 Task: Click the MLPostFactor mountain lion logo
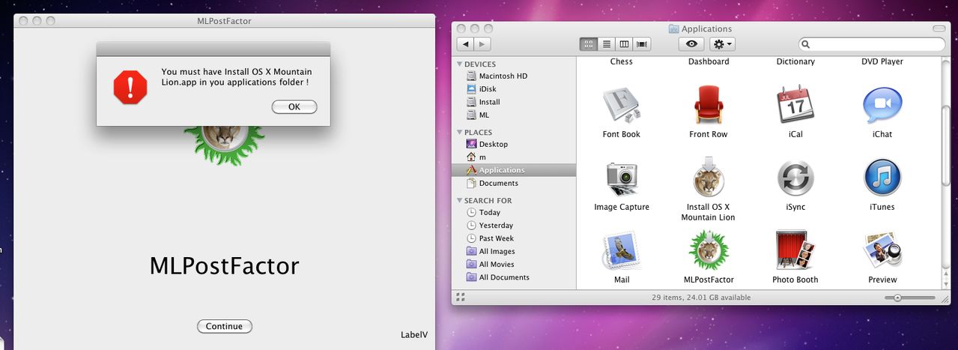tap(225, 144)
